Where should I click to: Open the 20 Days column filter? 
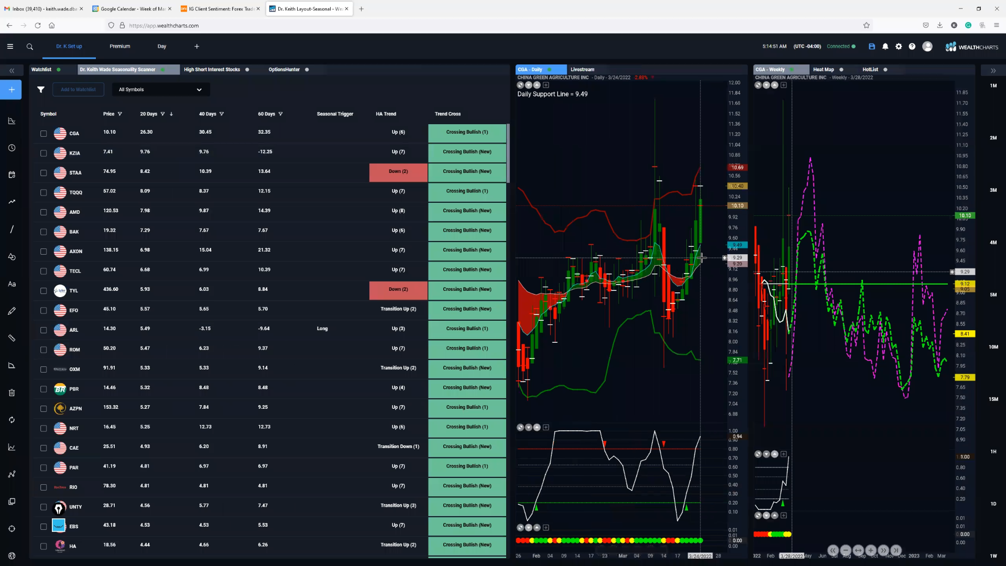pos(162,114)
